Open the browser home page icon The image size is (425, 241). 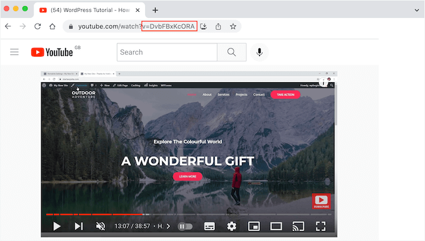(x=52, y=26)
